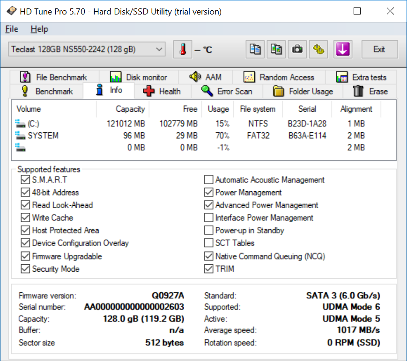
Task: Click the thermometer temperature icon
Action: (x=183, y=49)
